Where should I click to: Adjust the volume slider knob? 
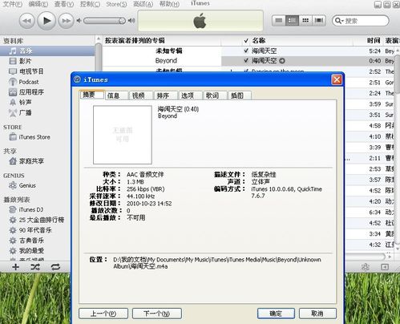122,21
